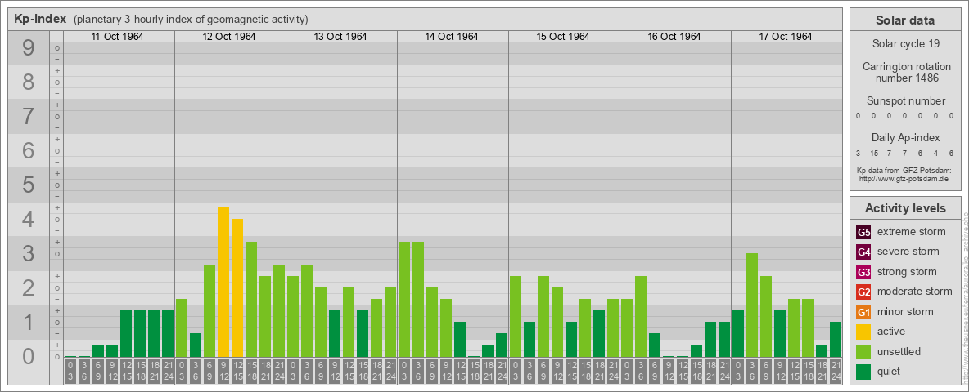Click the 9–12 hour label under 12 Oct 1964
Viewport: 969px width, 392px height.
[223, 372]
